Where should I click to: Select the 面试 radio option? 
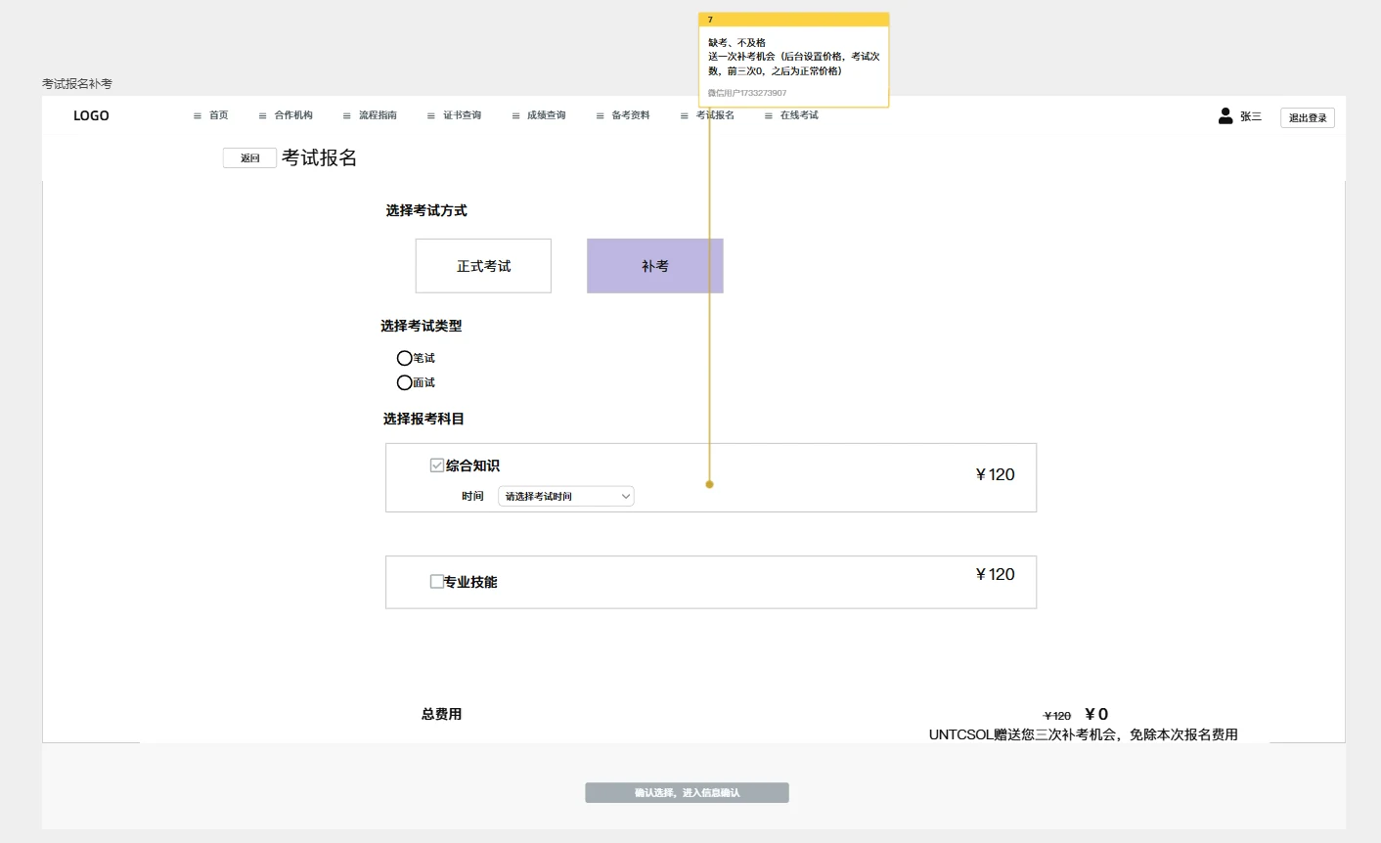tap(404, 382)
